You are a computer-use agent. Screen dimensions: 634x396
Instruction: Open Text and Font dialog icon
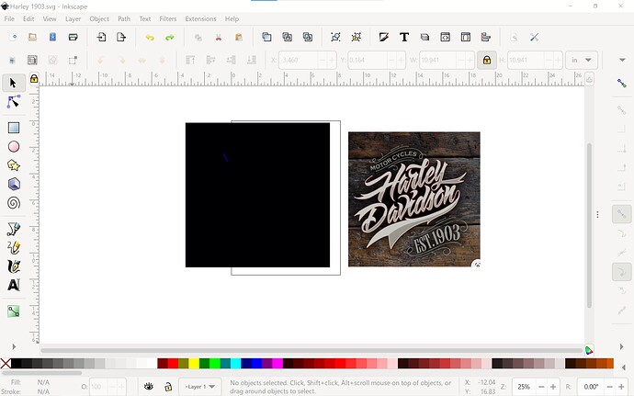click(404, 38)
